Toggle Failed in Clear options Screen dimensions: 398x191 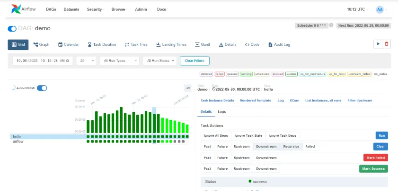(310, 147)
